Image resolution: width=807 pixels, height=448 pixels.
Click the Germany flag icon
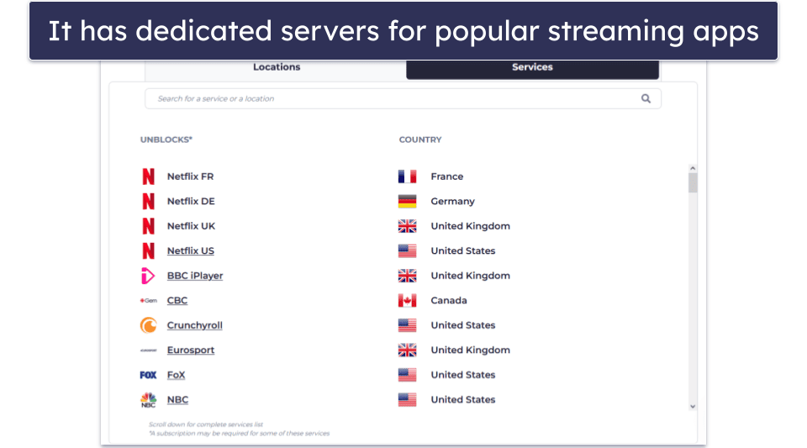point(407,201)
